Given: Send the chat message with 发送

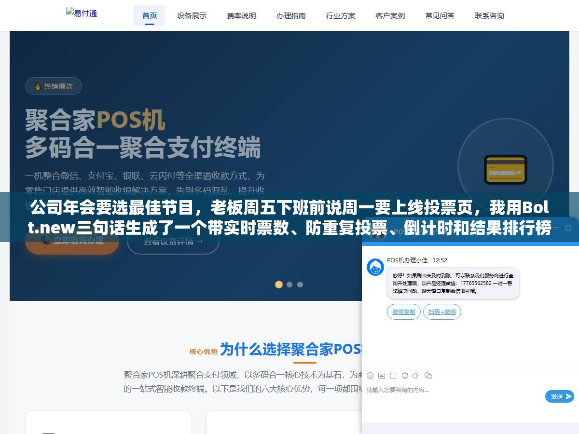Looking at the screenshot, I should [560, 396].
